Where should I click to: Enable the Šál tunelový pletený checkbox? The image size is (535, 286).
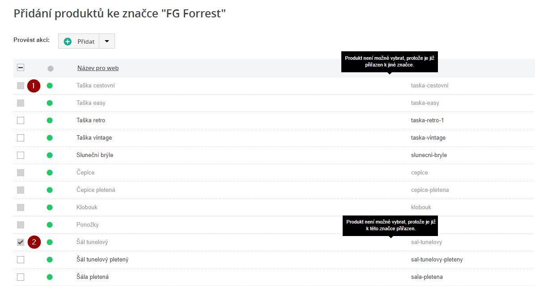pyautogui.click(x=21, y=260)
